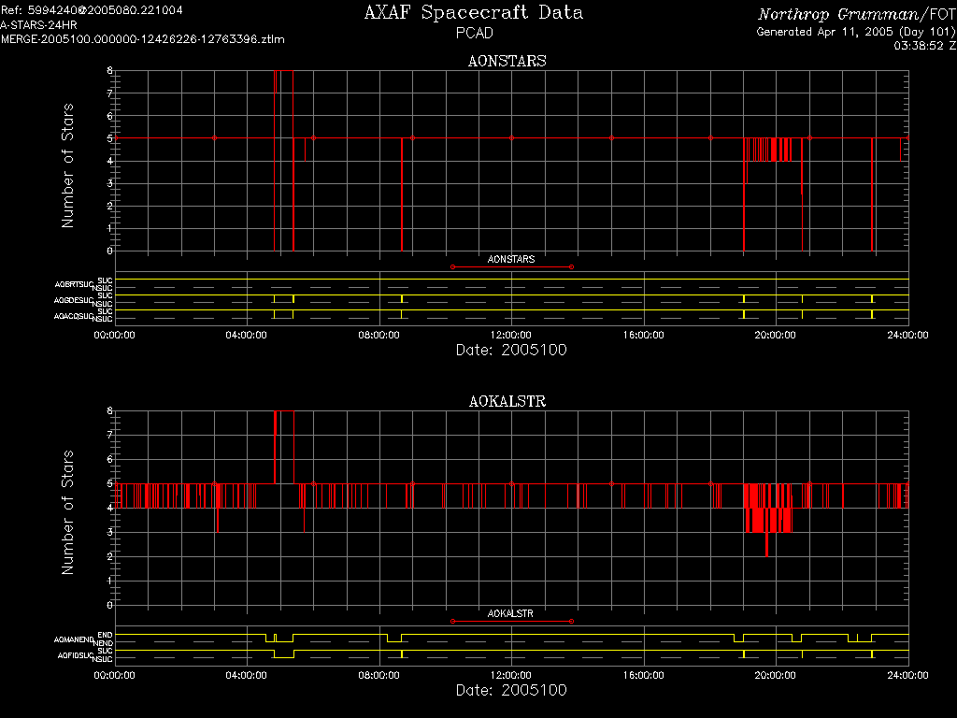Click y-axis tick '0' on AONSTARS plot
957x718 pixels.
[x=110, y=251]
